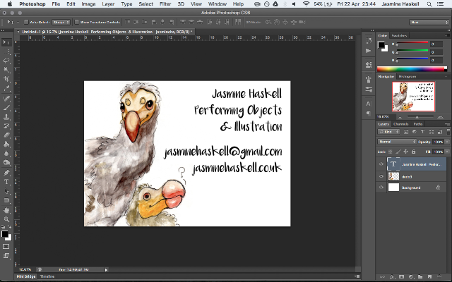The width and height of the screenshot is (452, 282).
Task: Select the Healing Brush tool
Action: [x=6, y=99]
